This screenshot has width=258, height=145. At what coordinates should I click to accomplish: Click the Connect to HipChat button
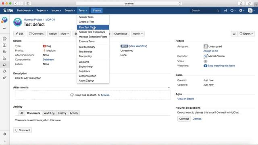coord(184,119)
